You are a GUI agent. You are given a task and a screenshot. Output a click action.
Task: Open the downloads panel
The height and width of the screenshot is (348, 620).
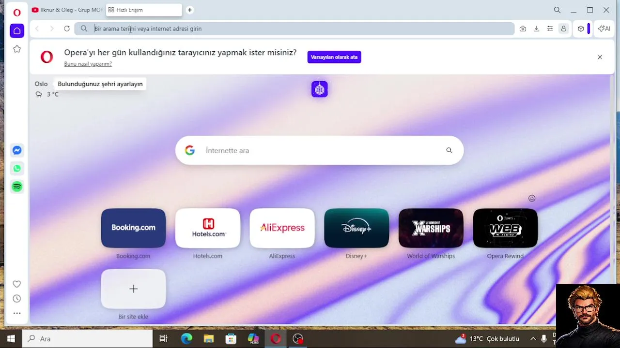536,29
